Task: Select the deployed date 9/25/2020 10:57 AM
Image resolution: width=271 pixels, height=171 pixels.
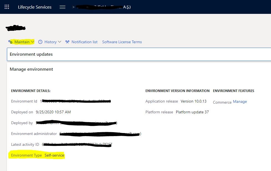Action: click(x=53, y=112)
